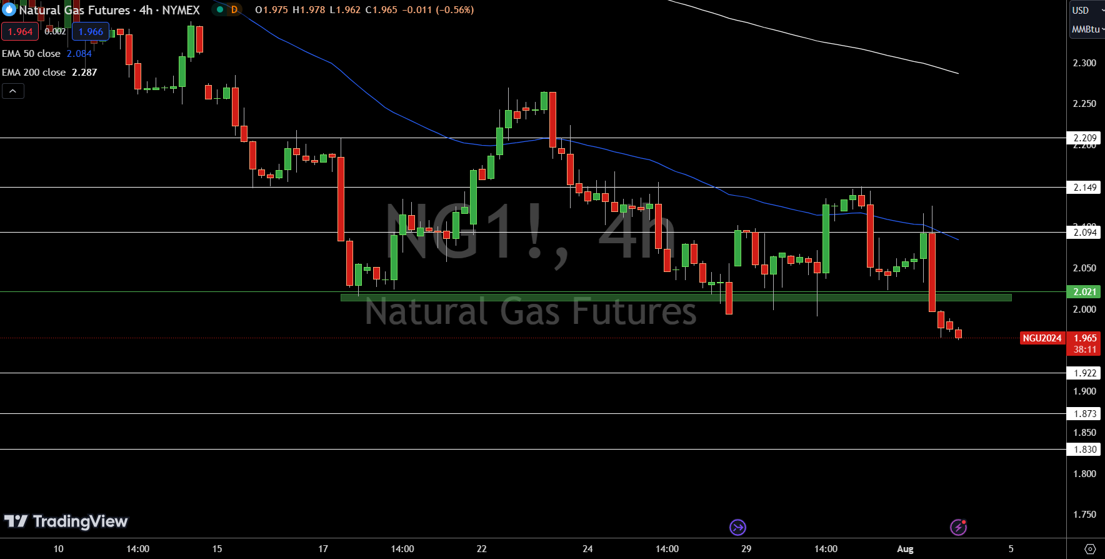Click the orange D delayed-data badge
Image resolution: width=1105 pixels, height=559 pixels.
click(234, 9)
